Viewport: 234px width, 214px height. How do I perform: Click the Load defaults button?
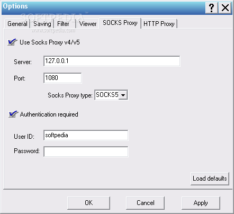tap(210, 179)
